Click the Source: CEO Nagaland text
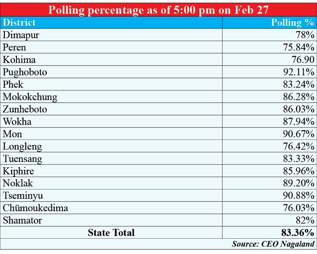Screen dimensions: 317x254 click(273, 244)
